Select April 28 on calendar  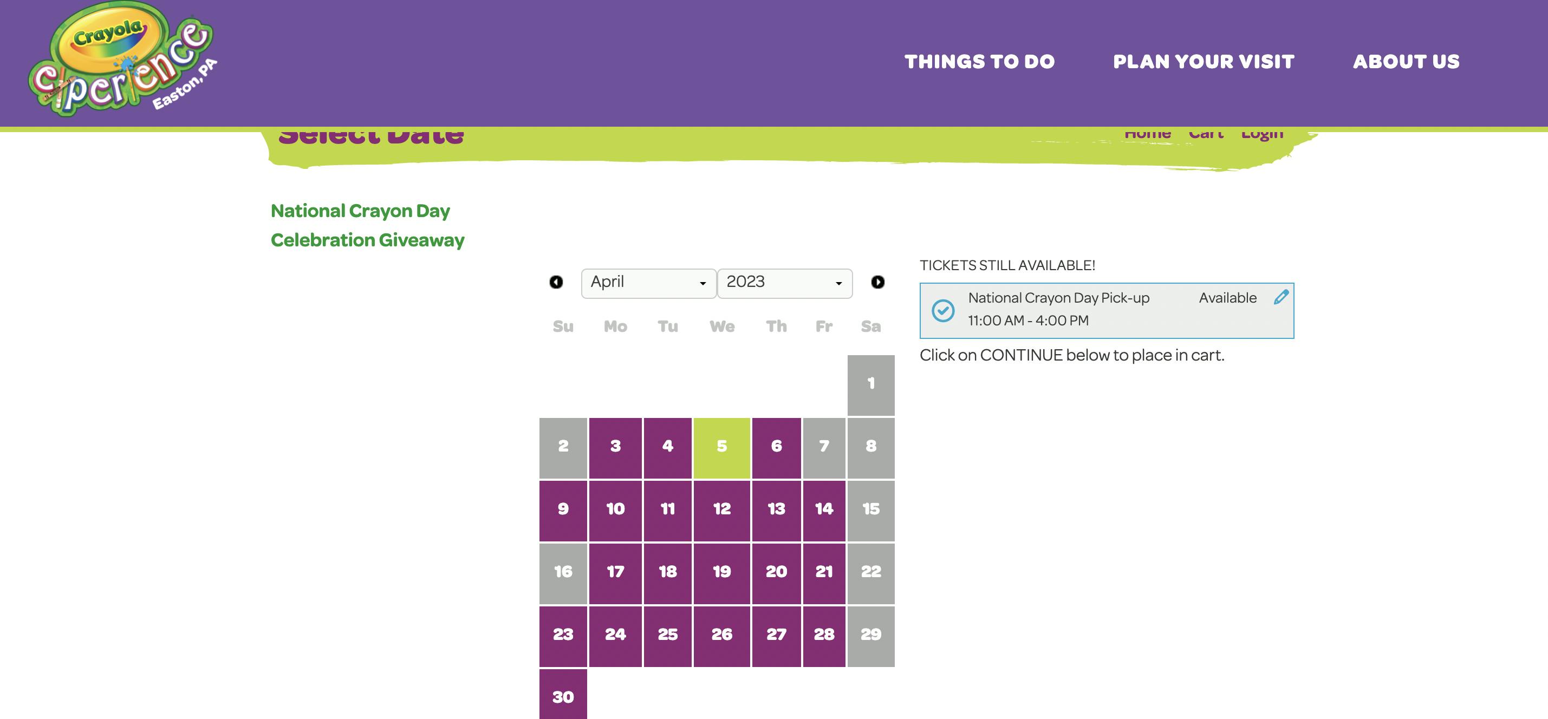tap(824, 635)
